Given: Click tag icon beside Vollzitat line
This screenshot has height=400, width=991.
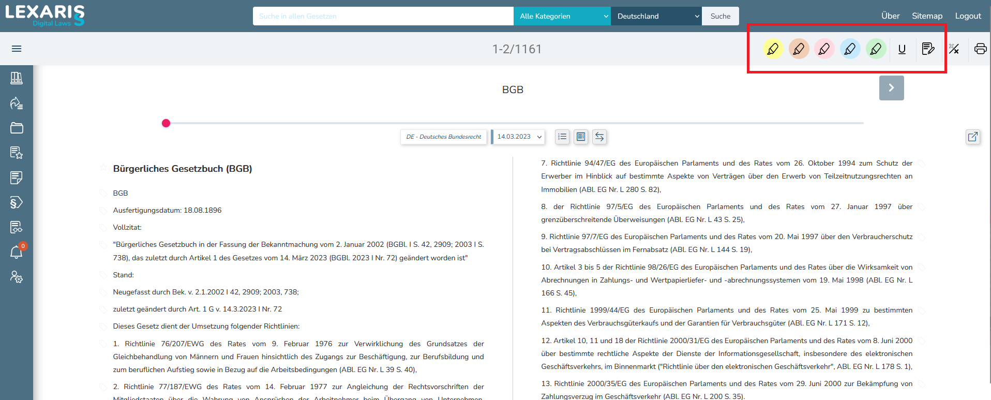Looking at the screenshot, I should tap(103, 228).
